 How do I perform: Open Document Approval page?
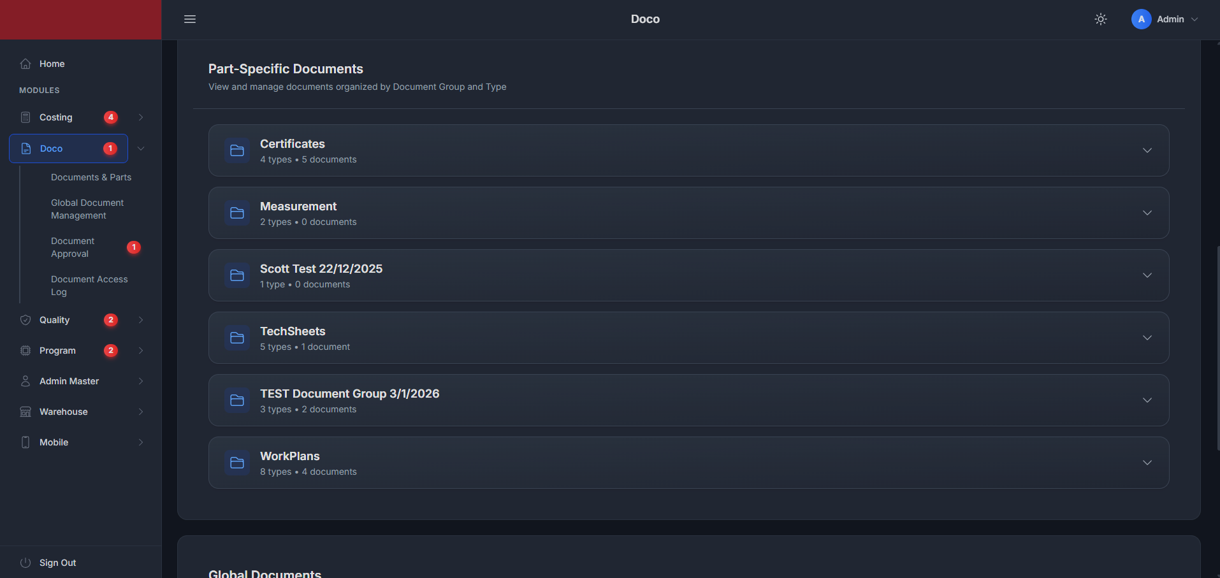tap(73, 247)
